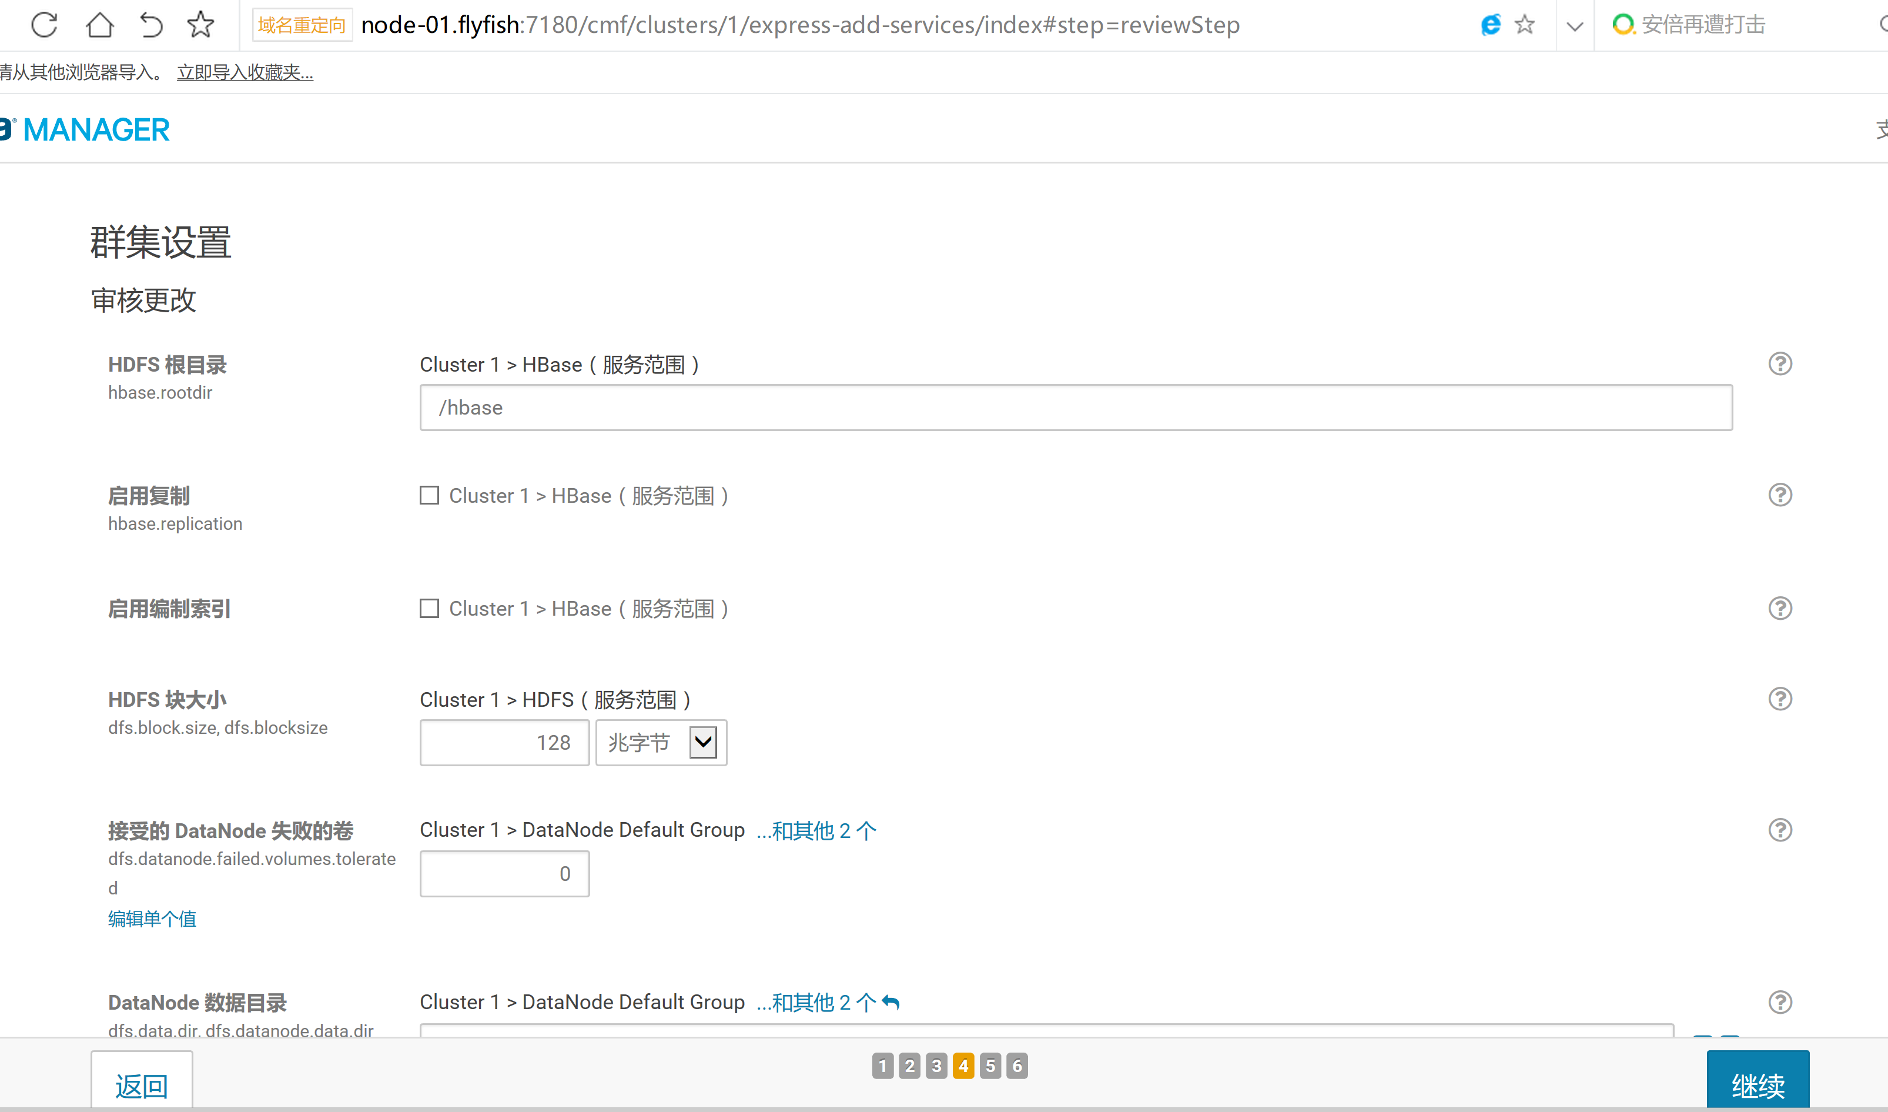This screenshot has width=1888, height=1112.
Task: Enable the 启用复制 hbase.replication checkbox
Action: (429, 495)
